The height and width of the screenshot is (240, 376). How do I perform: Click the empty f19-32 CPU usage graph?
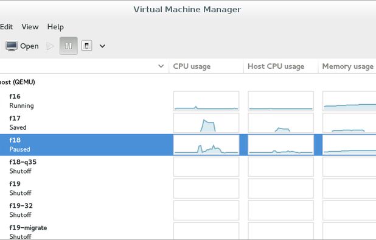pos(206,210)
